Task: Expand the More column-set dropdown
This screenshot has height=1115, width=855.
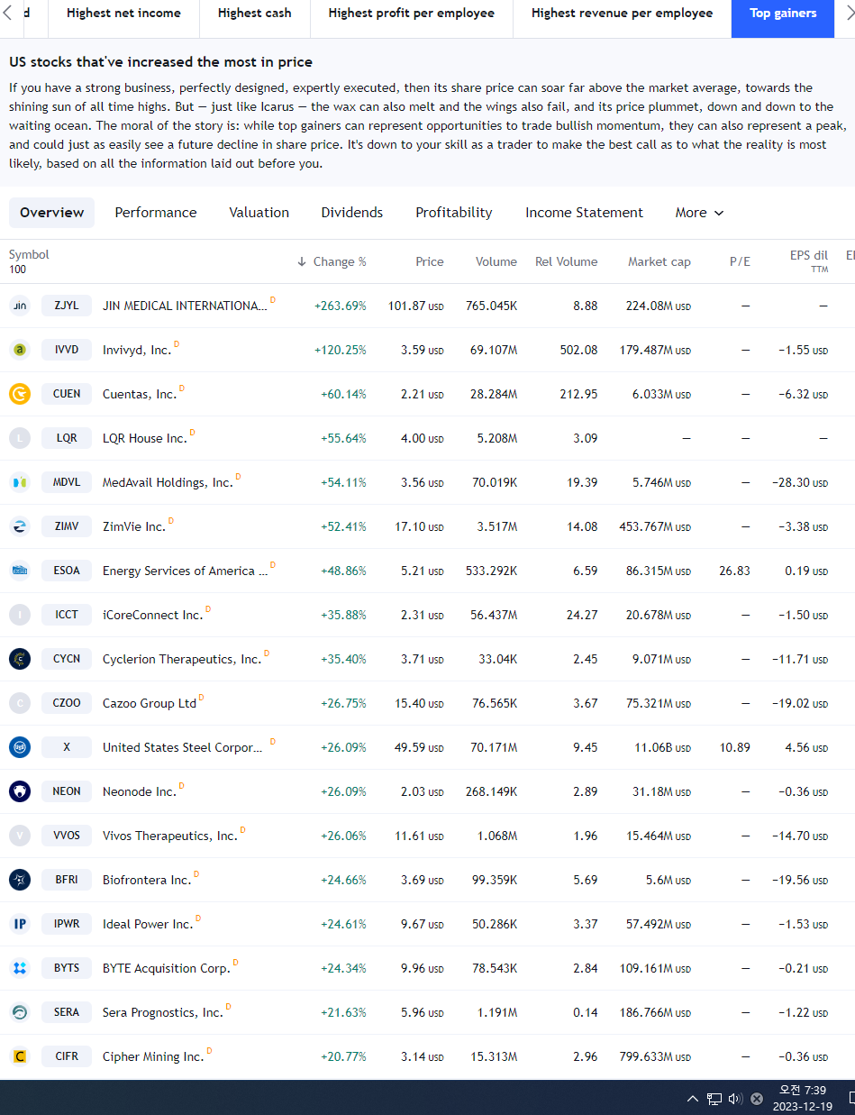Action: [x=699, y=213]
